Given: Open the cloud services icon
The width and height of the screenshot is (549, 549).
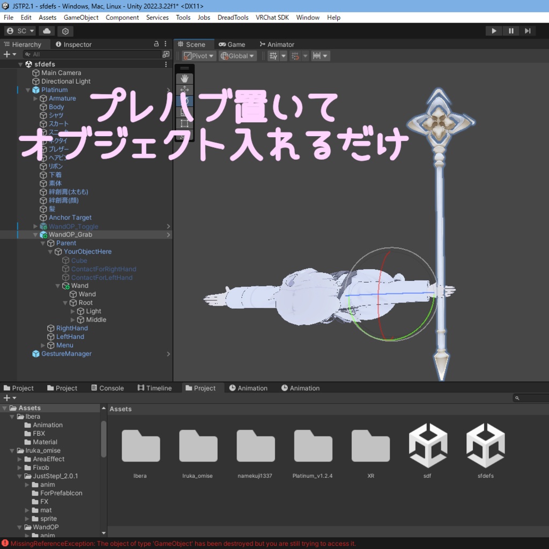Looking at the screenshot, I should point(47,31).
